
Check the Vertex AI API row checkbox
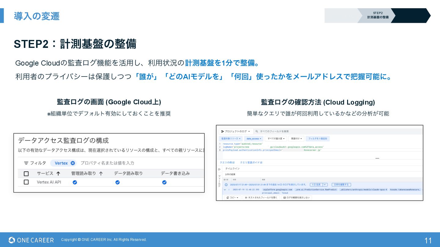pos(26,182)
